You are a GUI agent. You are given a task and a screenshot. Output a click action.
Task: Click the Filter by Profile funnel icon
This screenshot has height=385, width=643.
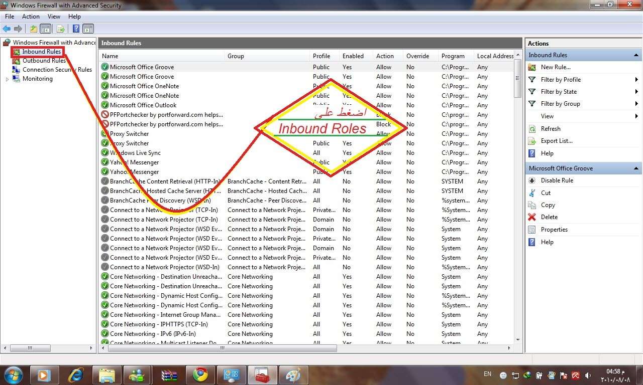(532, 80)
